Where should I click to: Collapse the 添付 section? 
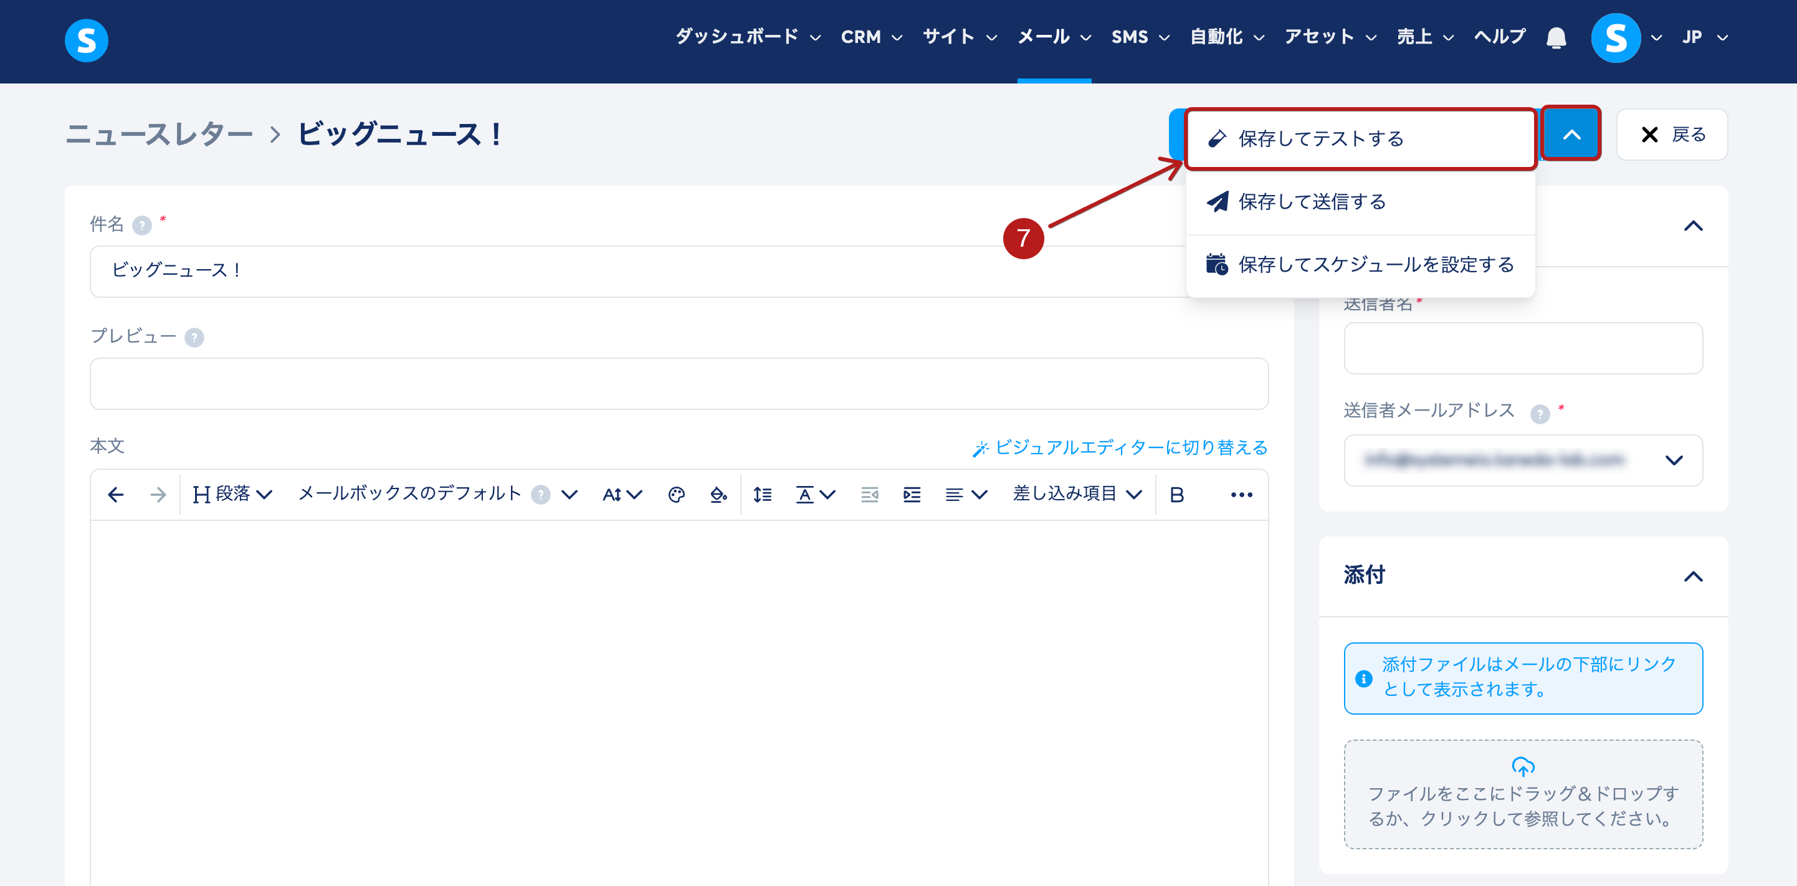coord(1693,576)
